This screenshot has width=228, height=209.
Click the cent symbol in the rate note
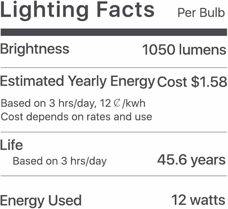117,103
